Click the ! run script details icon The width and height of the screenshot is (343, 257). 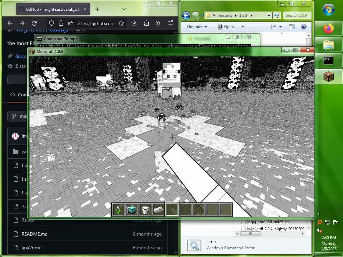tap(194, 245)
